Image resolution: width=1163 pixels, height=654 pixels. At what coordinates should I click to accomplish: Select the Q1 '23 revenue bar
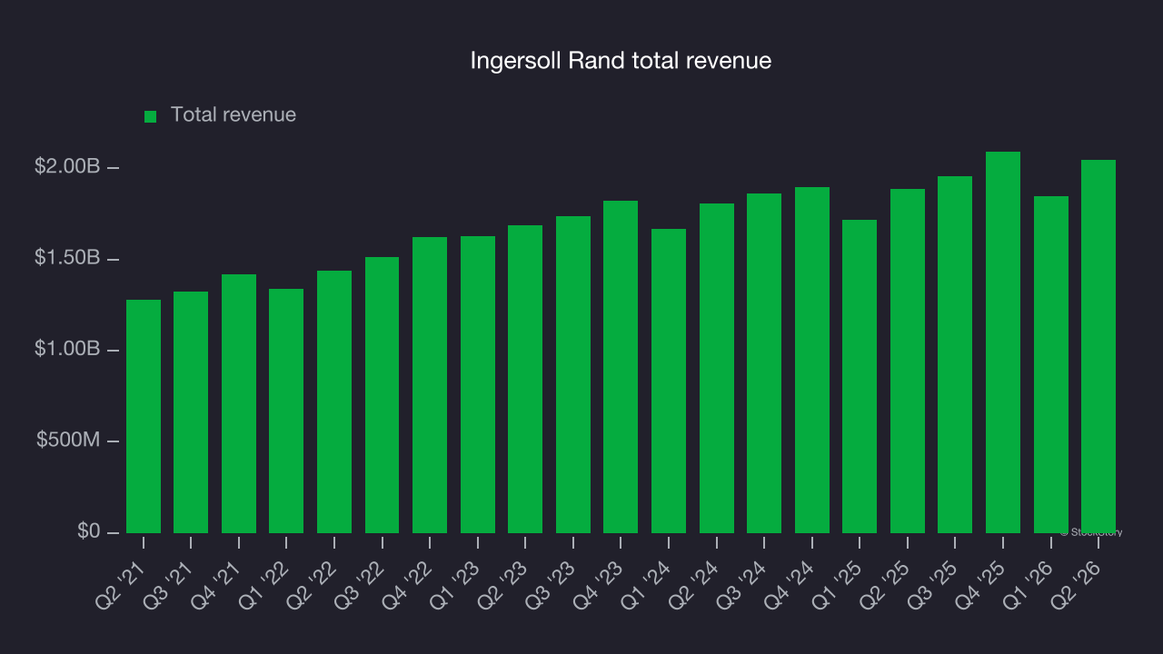[478, 384]
